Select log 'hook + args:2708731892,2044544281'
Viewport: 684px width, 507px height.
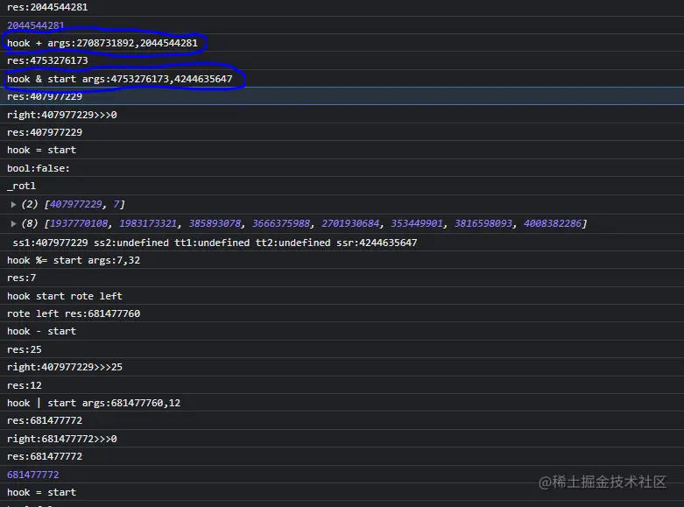click(102, 43)
